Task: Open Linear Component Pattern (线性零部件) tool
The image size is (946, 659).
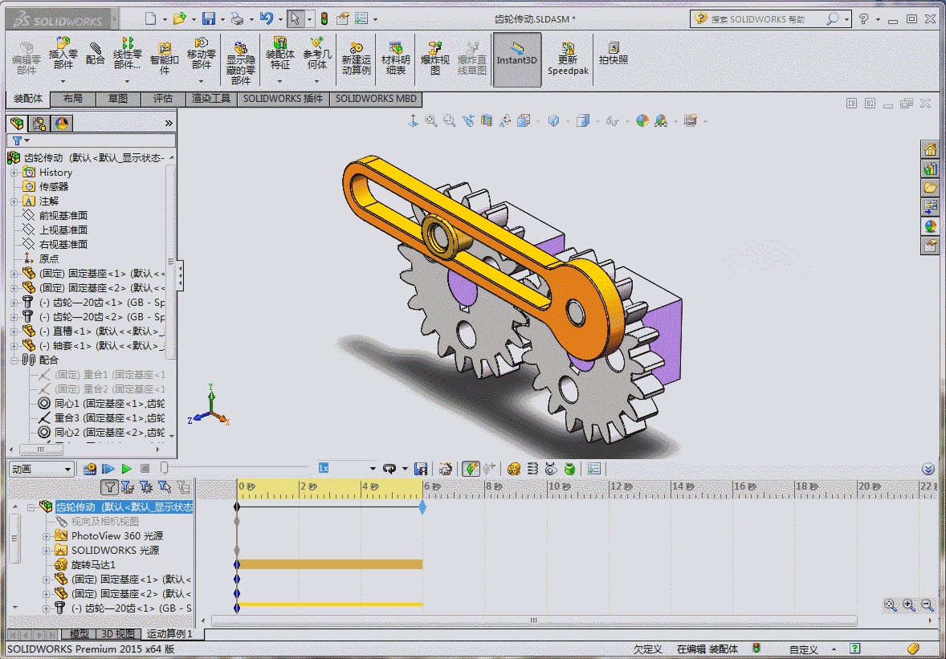Action: pyautogui.click(x=127, y=55)
